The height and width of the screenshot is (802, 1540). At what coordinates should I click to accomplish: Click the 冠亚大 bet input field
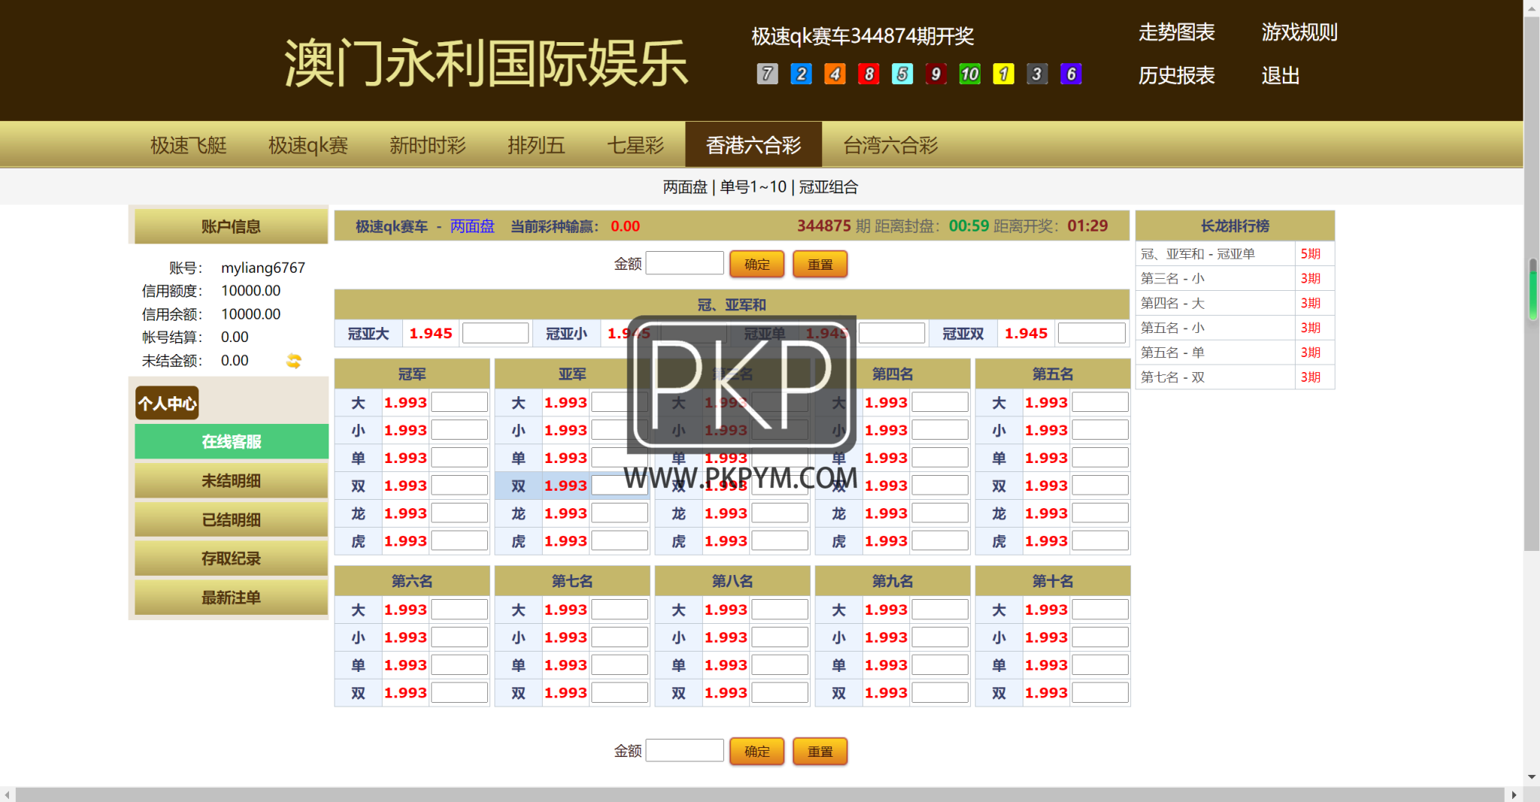(x=496, y=333)
